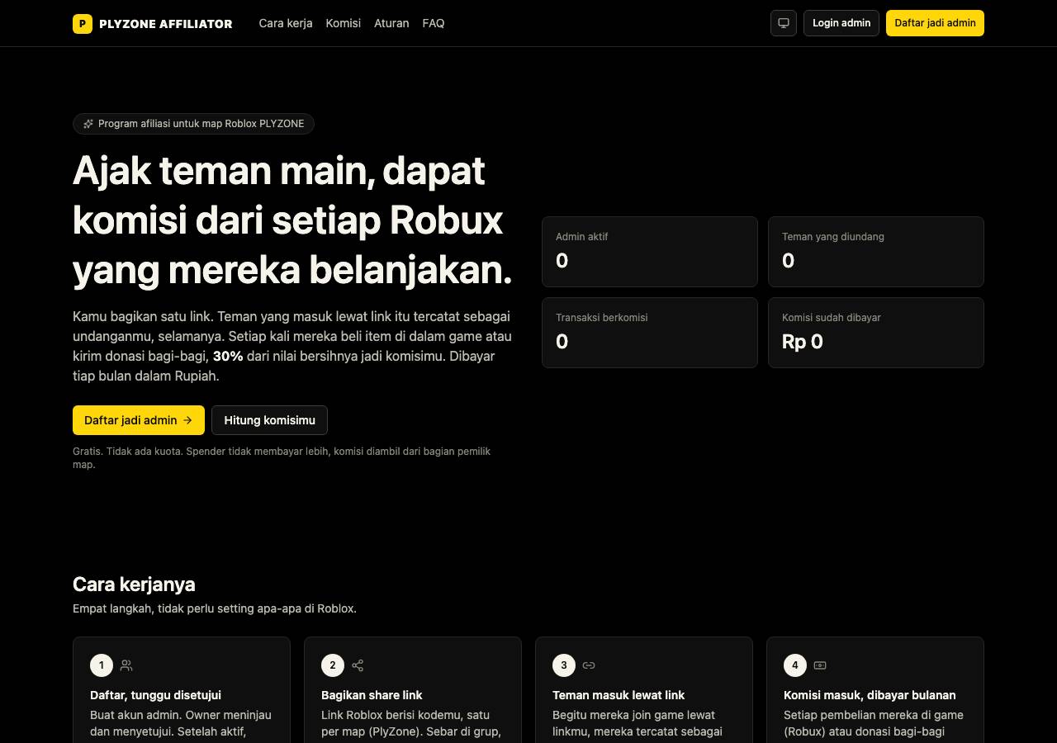Click the Gratis. Tidak ada kuota note

(x=282, y=458)
